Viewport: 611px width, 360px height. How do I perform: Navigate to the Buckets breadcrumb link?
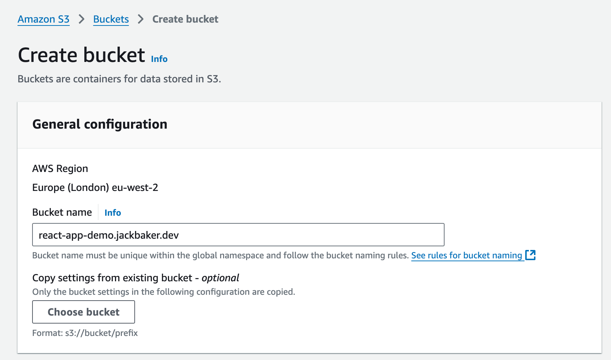pos(111,19)
